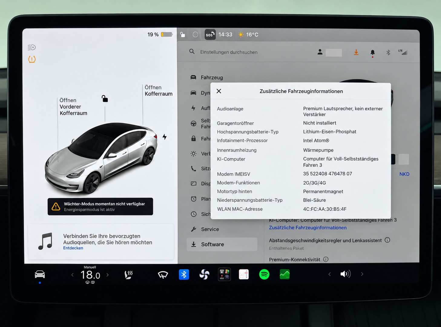Tap the music note media icon

tap(45, 241)
